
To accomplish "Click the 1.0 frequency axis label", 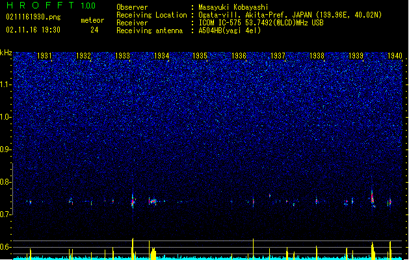I will tap(6, 117).
